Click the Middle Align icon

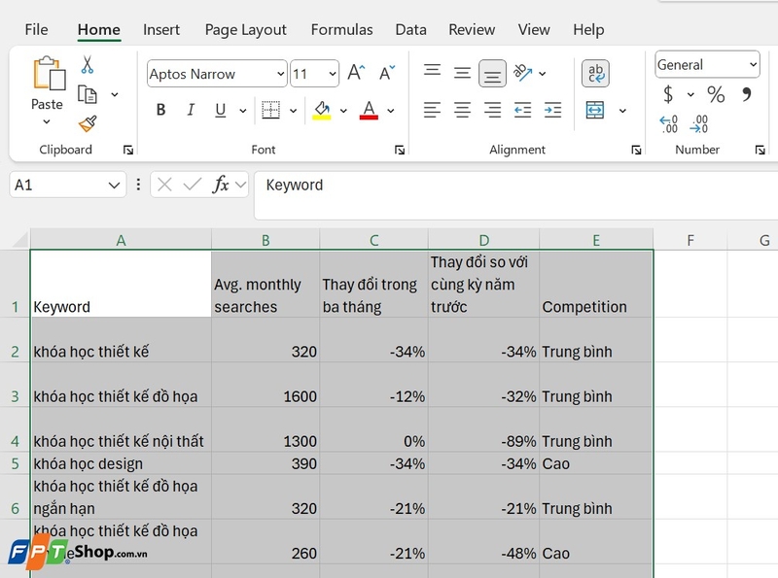point(462,74)
